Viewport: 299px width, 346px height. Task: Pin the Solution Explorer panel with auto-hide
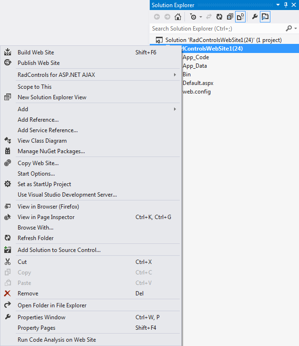(286, 5)
